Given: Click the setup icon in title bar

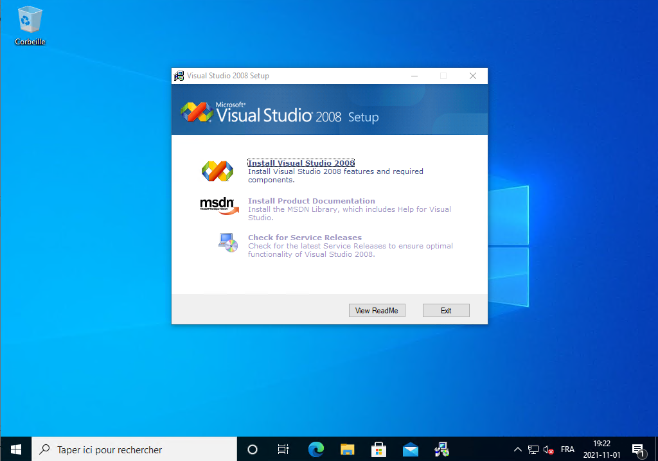Looking at the screenshot, I should pos(179,76).
